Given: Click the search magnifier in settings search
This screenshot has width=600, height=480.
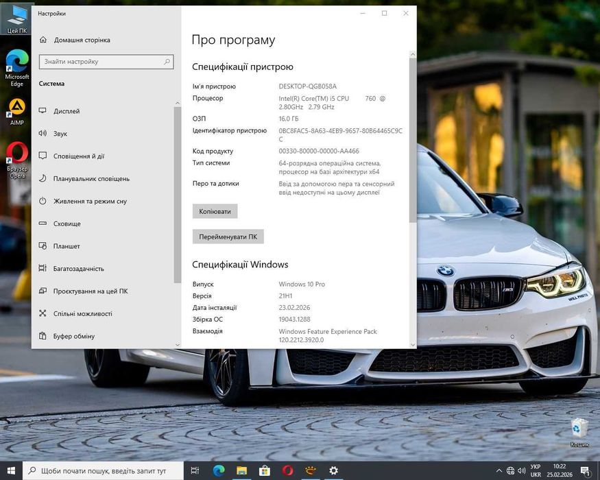Looking at the screenshot, I should click(x=167, y=62).
